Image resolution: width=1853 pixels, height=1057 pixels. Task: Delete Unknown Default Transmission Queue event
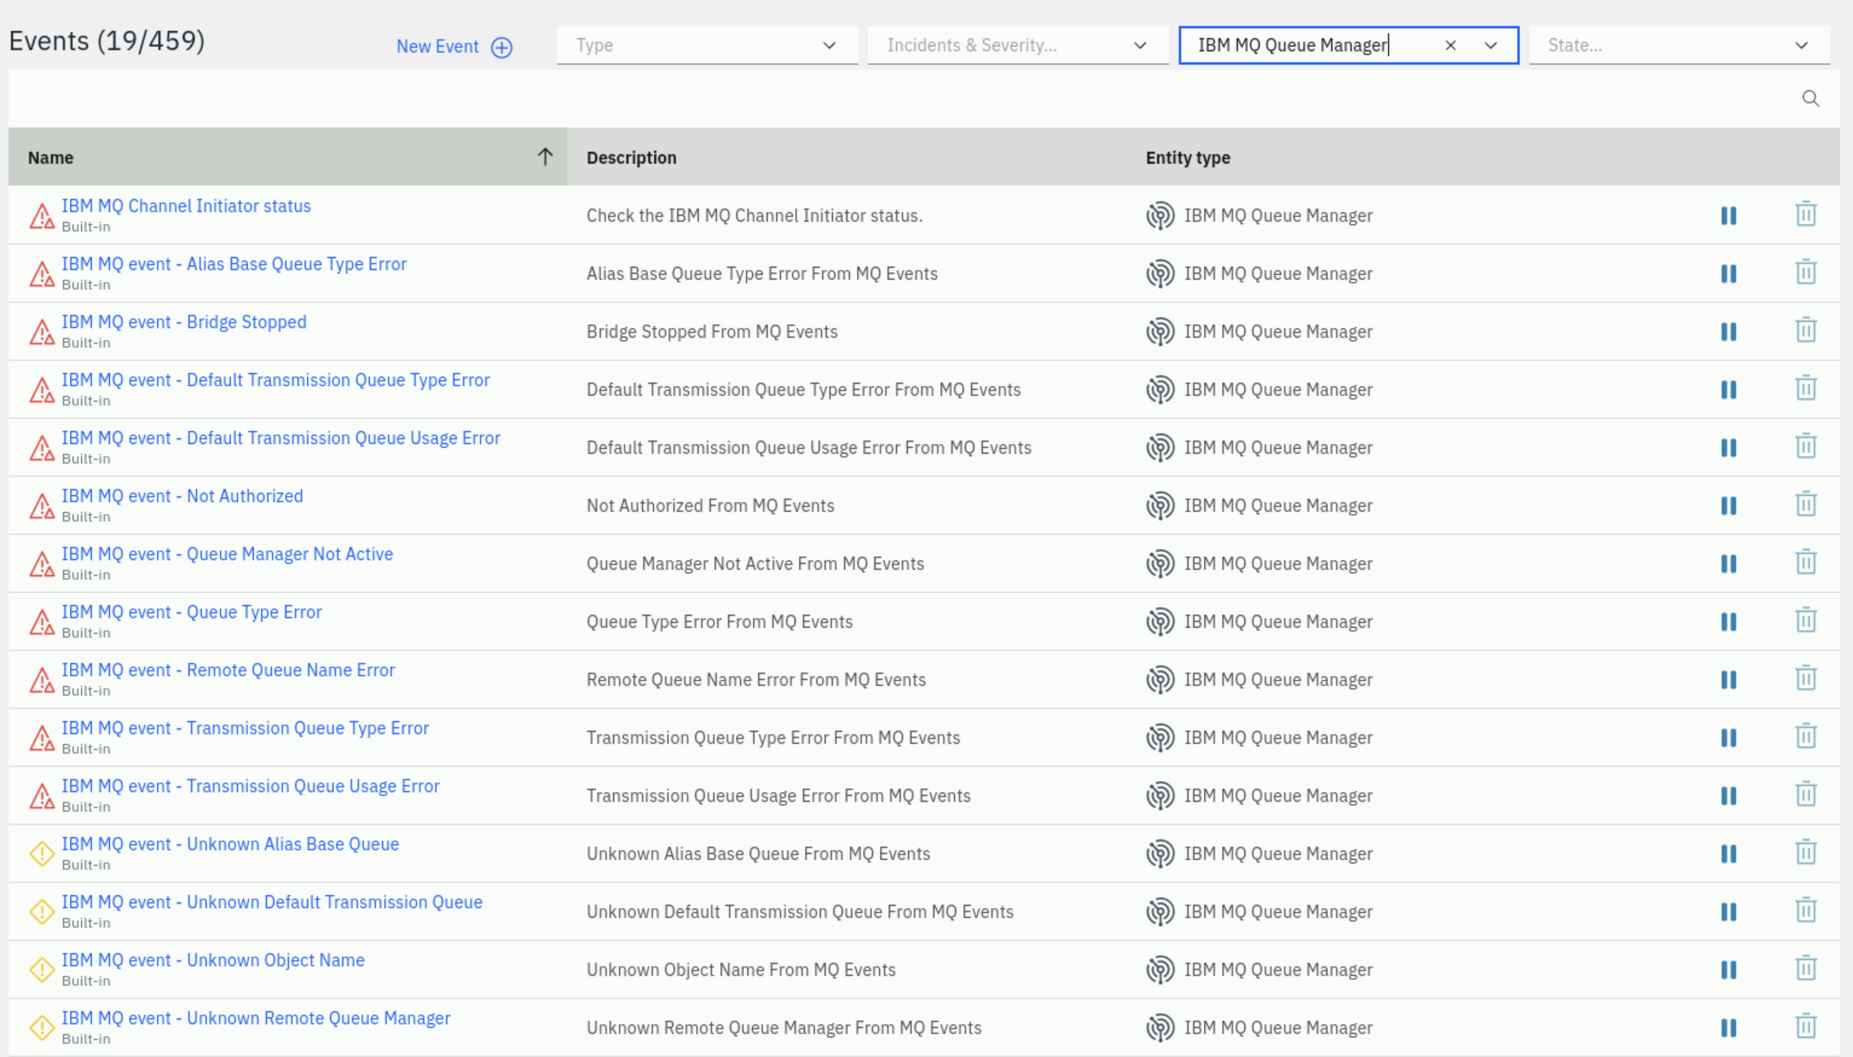tap(1806, 910)
